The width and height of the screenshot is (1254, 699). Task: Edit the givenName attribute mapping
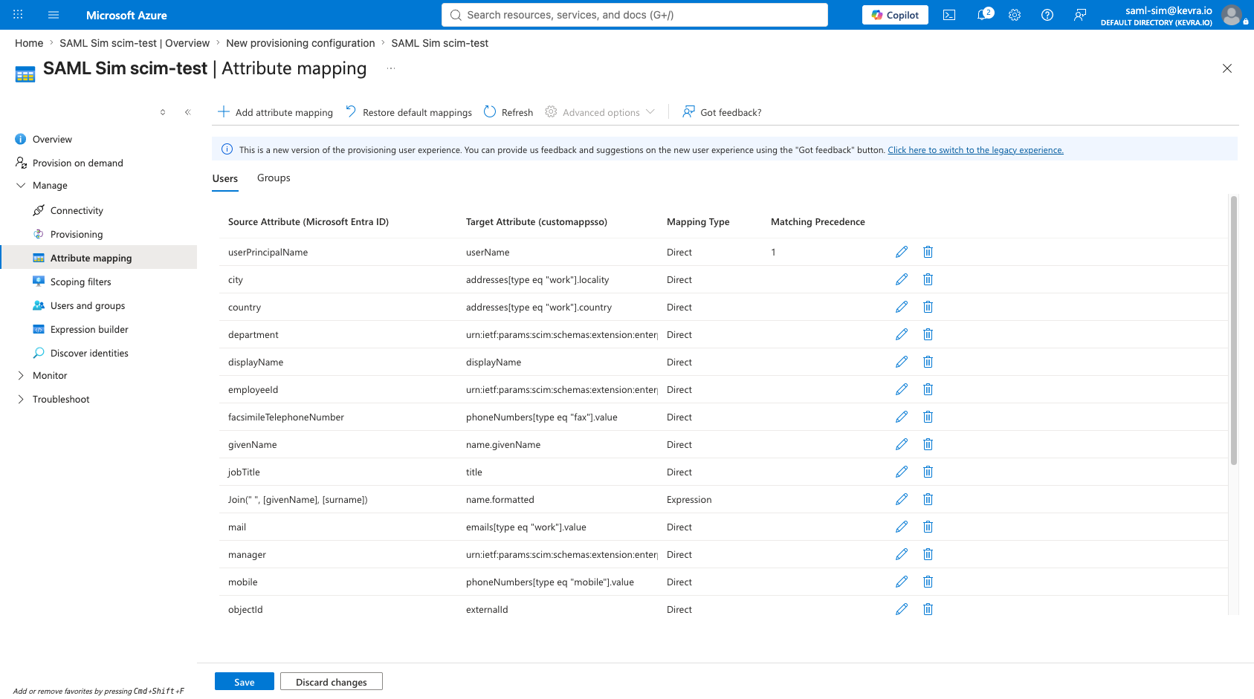(x=902, y=444)
